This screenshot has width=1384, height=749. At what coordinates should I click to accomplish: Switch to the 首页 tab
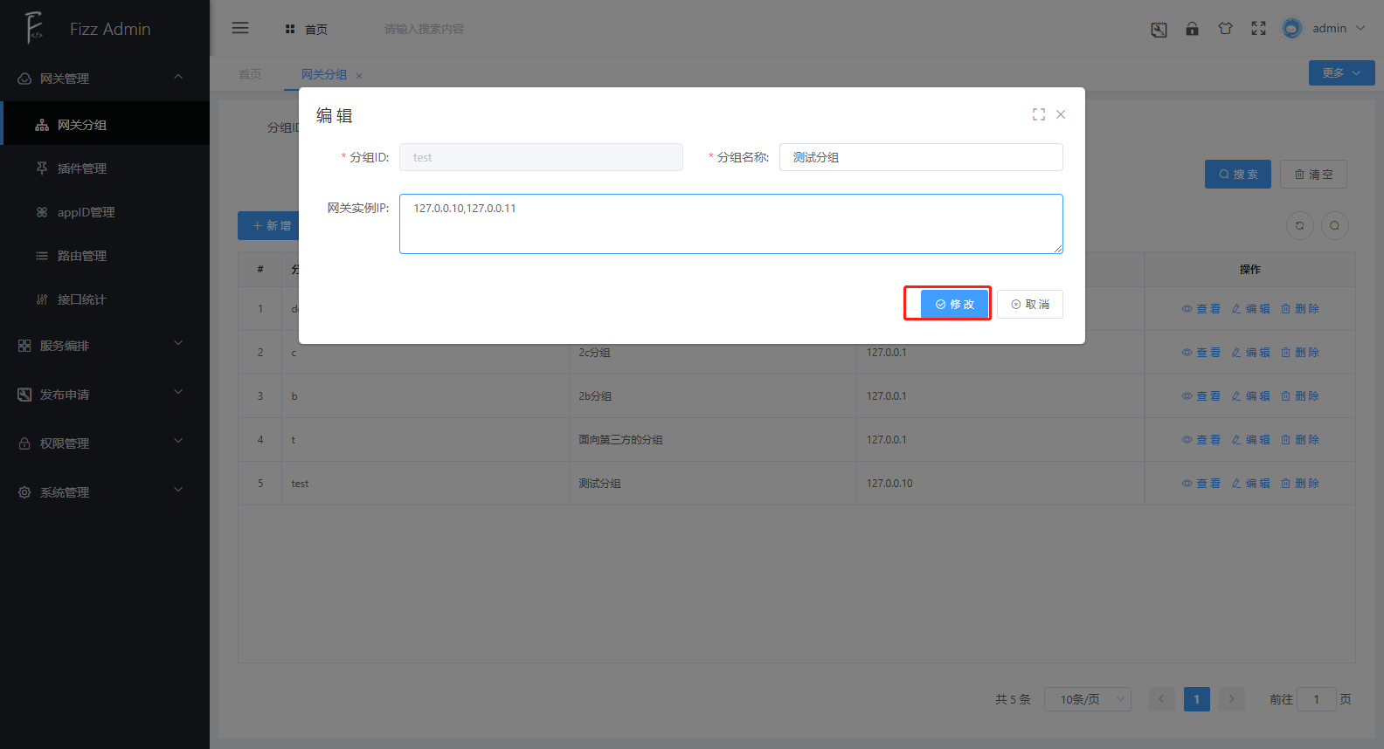(250, 74)
